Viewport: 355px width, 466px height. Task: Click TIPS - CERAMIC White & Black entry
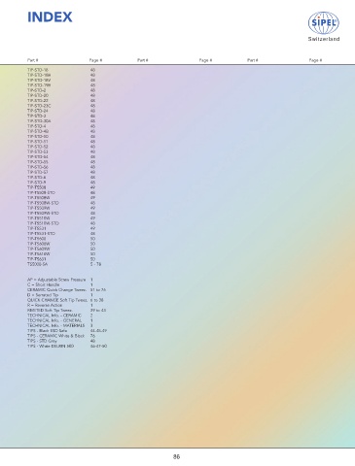pyautogui.click(x=55, y=336)
